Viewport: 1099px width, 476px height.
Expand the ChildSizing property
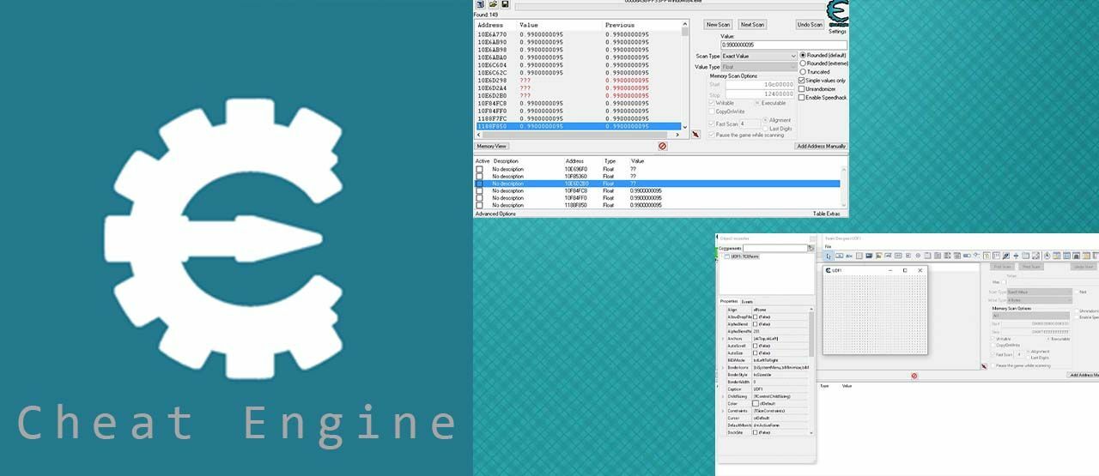tap(723, 396)
